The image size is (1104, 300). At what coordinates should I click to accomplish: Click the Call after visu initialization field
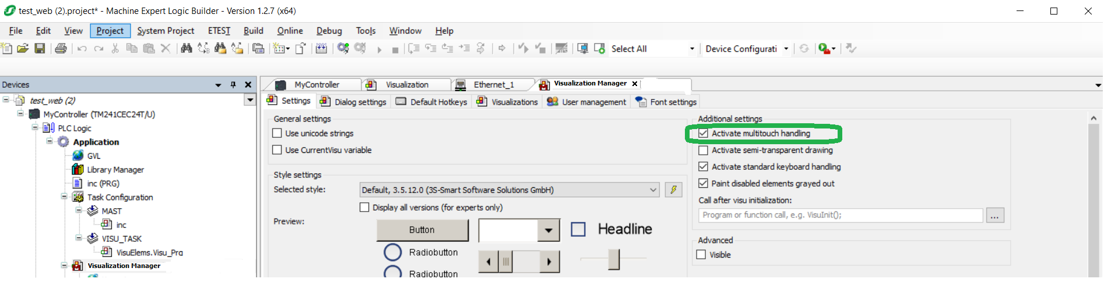841,215
